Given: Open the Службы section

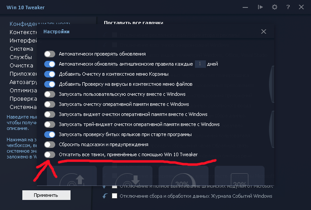Looking at the screenshot, I should pyautogui.click(x=21, y=57).
